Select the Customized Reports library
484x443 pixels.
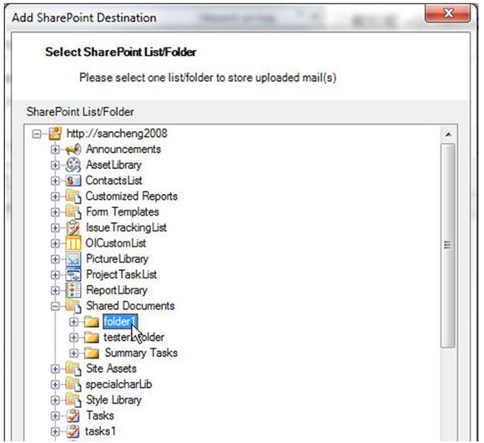(x=132, y=196)
